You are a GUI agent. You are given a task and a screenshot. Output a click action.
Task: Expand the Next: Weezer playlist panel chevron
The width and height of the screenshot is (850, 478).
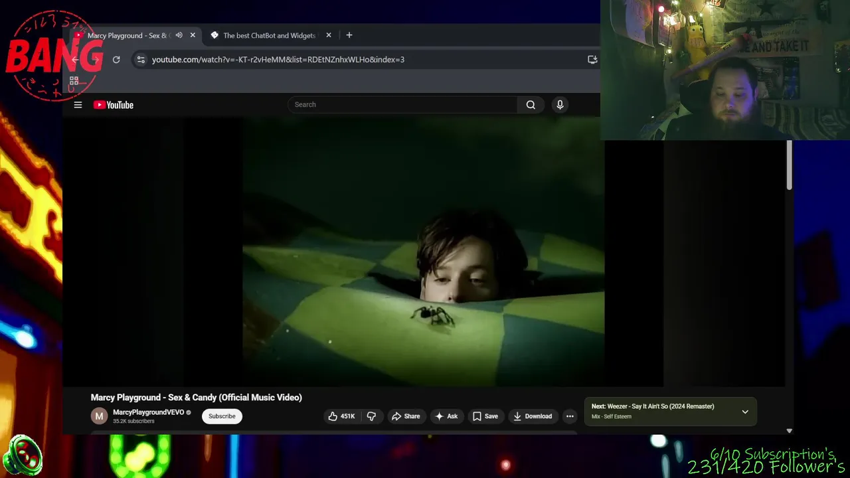pos(745,412)
